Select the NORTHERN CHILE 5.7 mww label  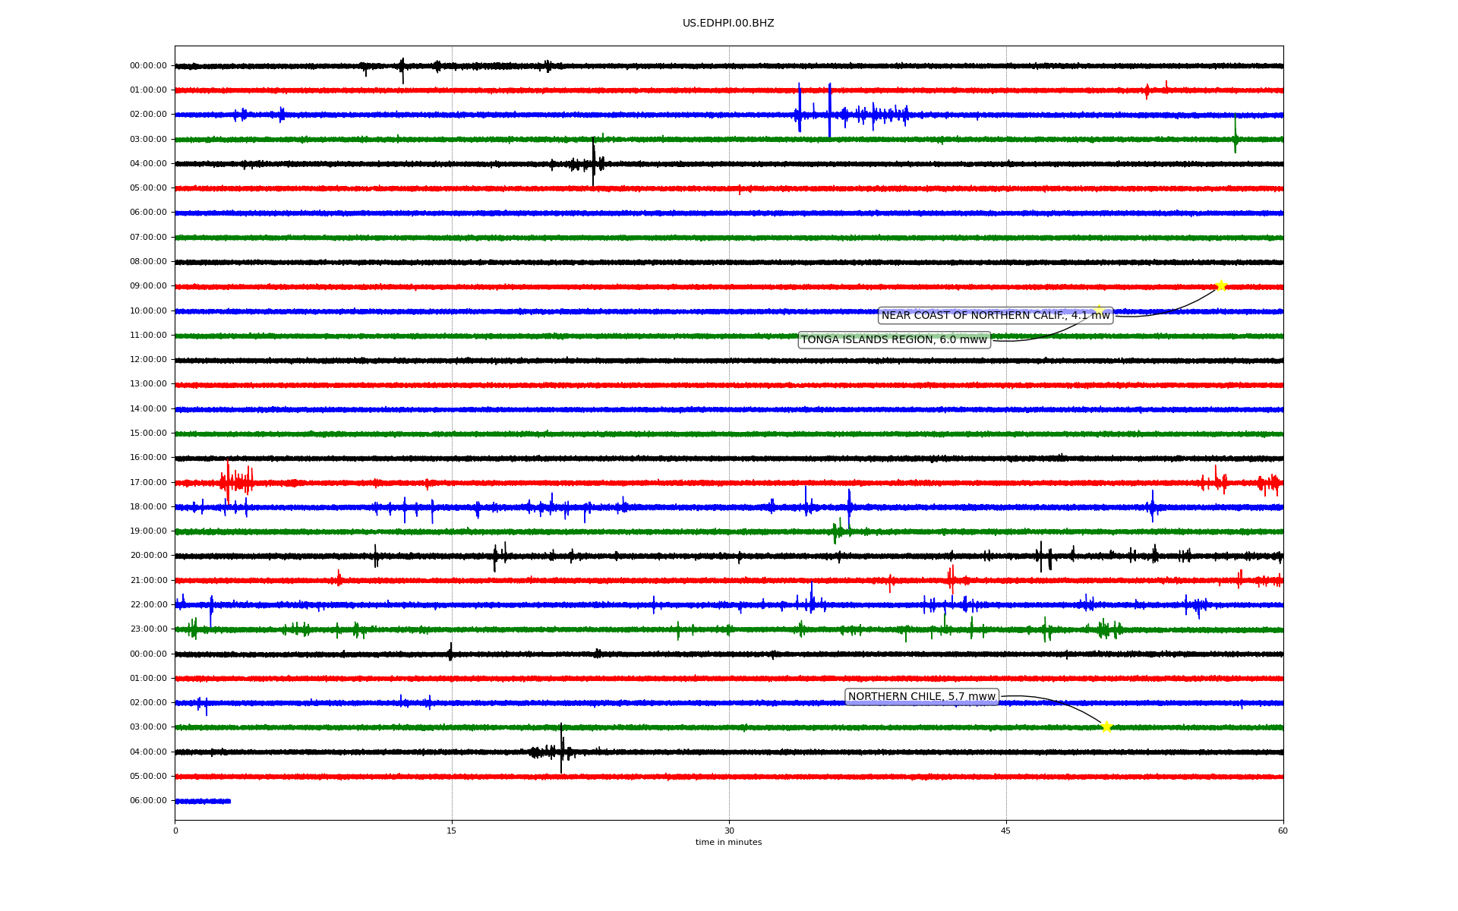922,697
